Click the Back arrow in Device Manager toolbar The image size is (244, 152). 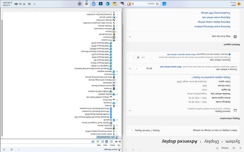point(120,141)
